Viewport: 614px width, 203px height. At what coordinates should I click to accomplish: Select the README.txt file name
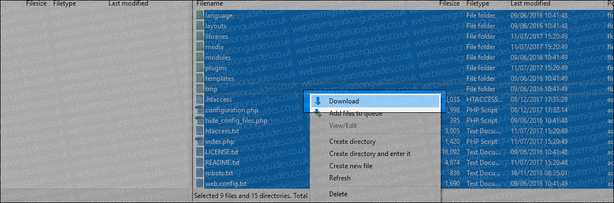pos(222,162)
